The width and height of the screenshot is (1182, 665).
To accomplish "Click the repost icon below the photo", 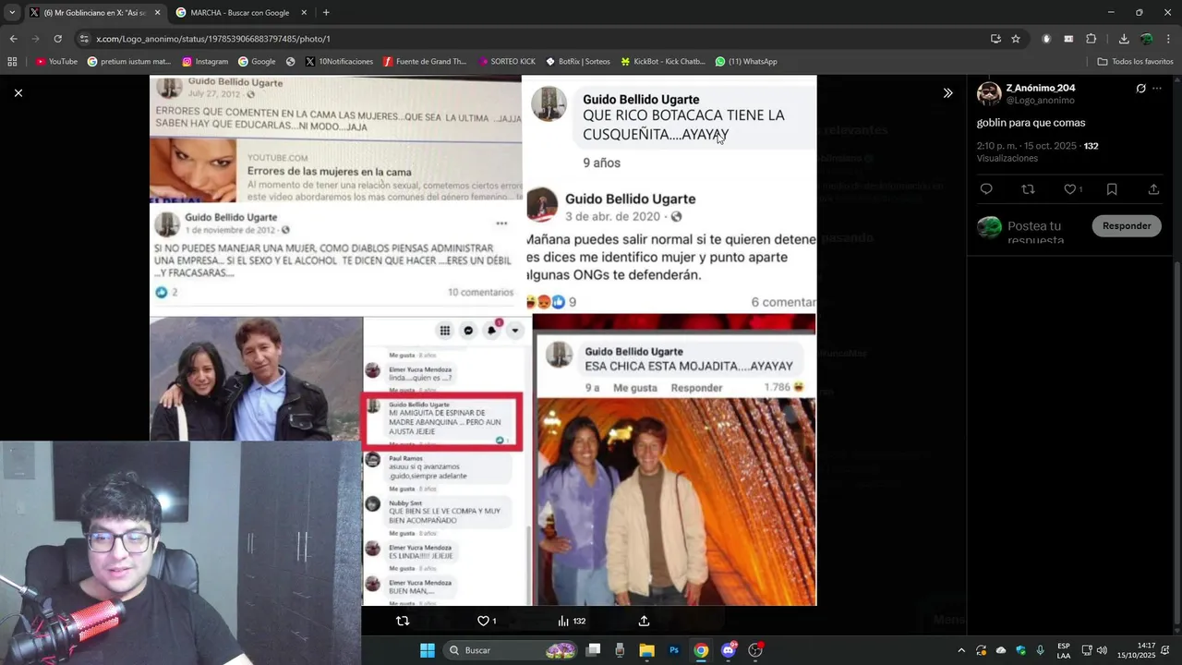I will point(403,621).
